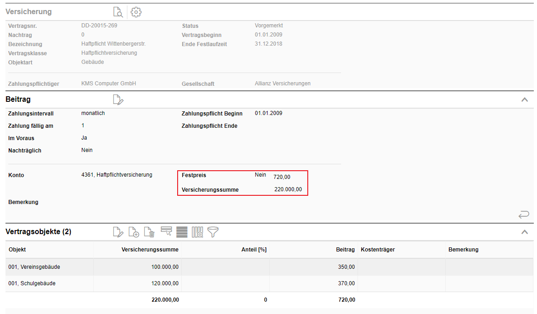Open the Versicherung document search icon

(x=118, y=12)
